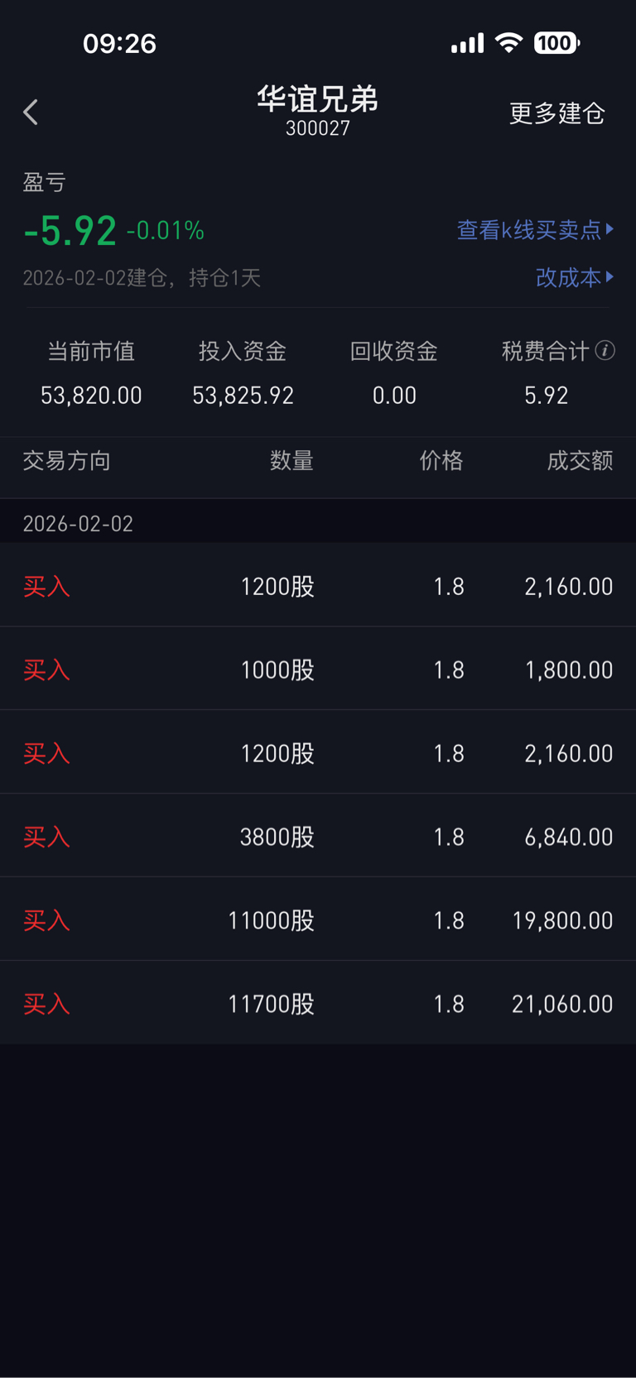Select the 交易方向 column header
Screen dimensions: 636x1378
pyautogui.click(x=66, y=461)
